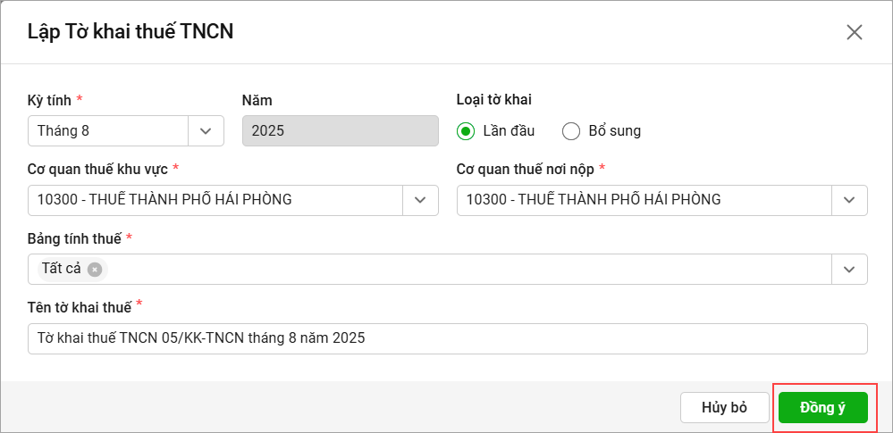
Task: Close the Lập Tờ khai thuế TNCN dialog
Action: coord(854,32)
